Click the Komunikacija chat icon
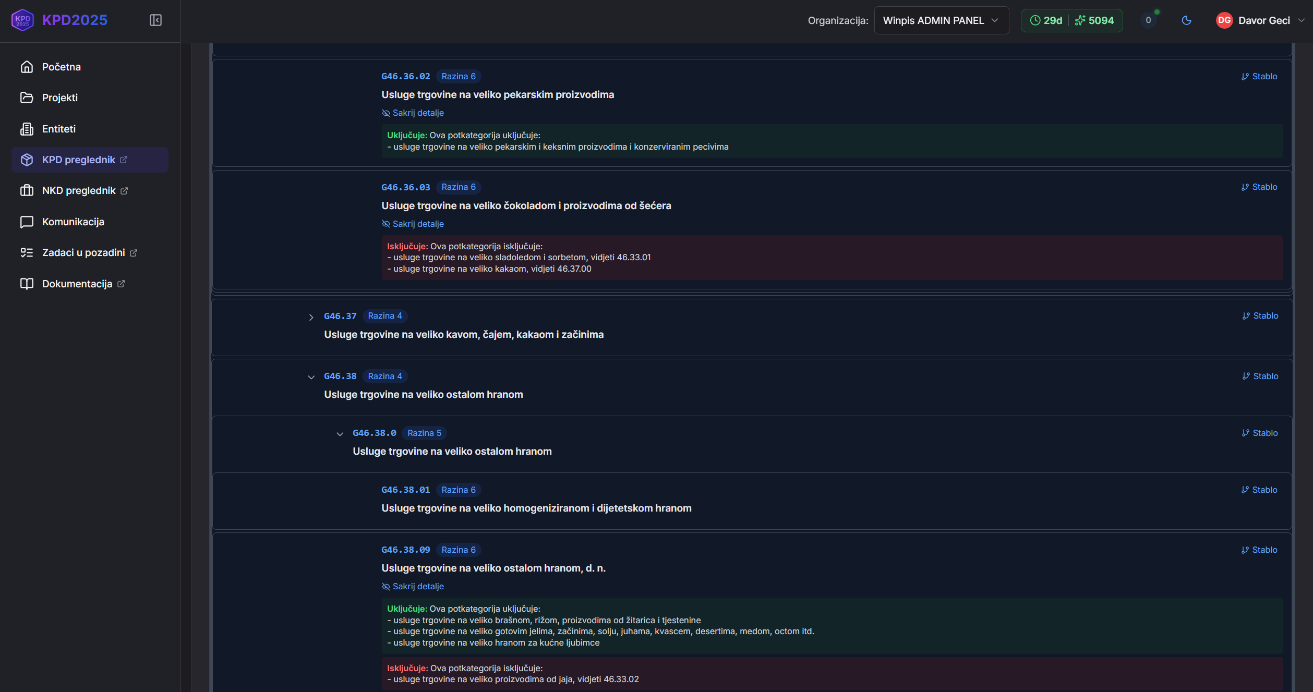Viewport: 1313px width, 692px height. (27, 222)
